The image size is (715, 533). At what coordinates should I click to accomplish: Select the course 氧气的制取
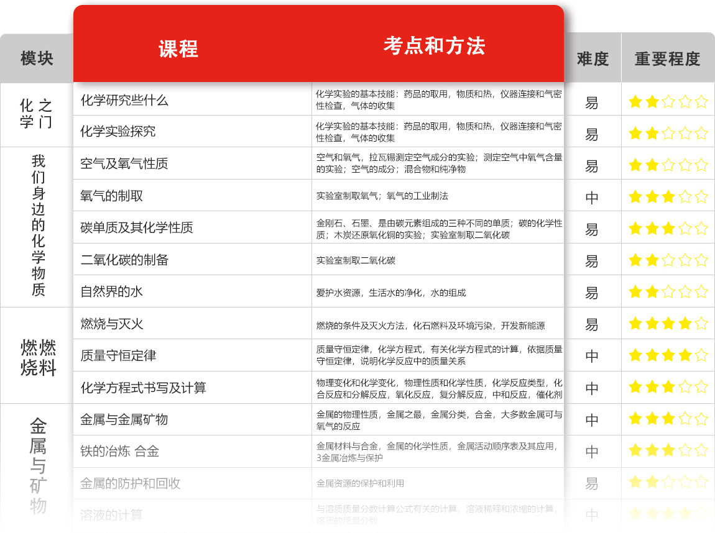(112, 196)
